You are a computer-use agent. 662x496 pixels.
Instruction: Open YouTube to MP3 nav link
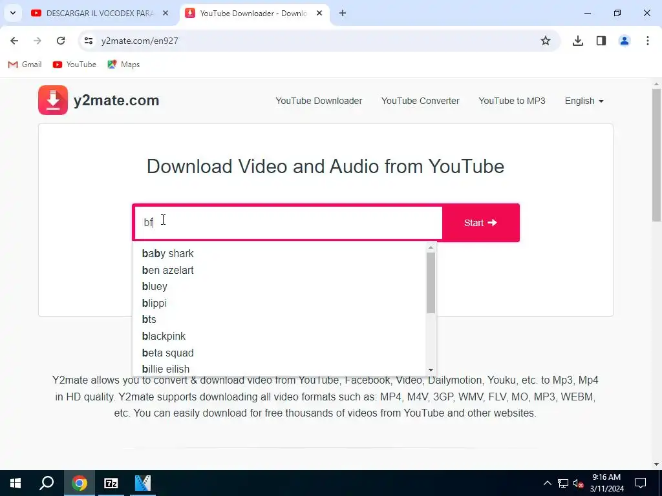tap(512, 101)
